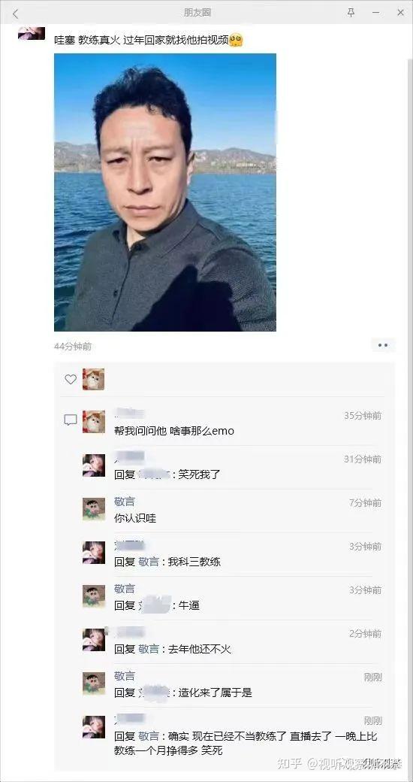Pin the Moments window on top

pos(351,13)
